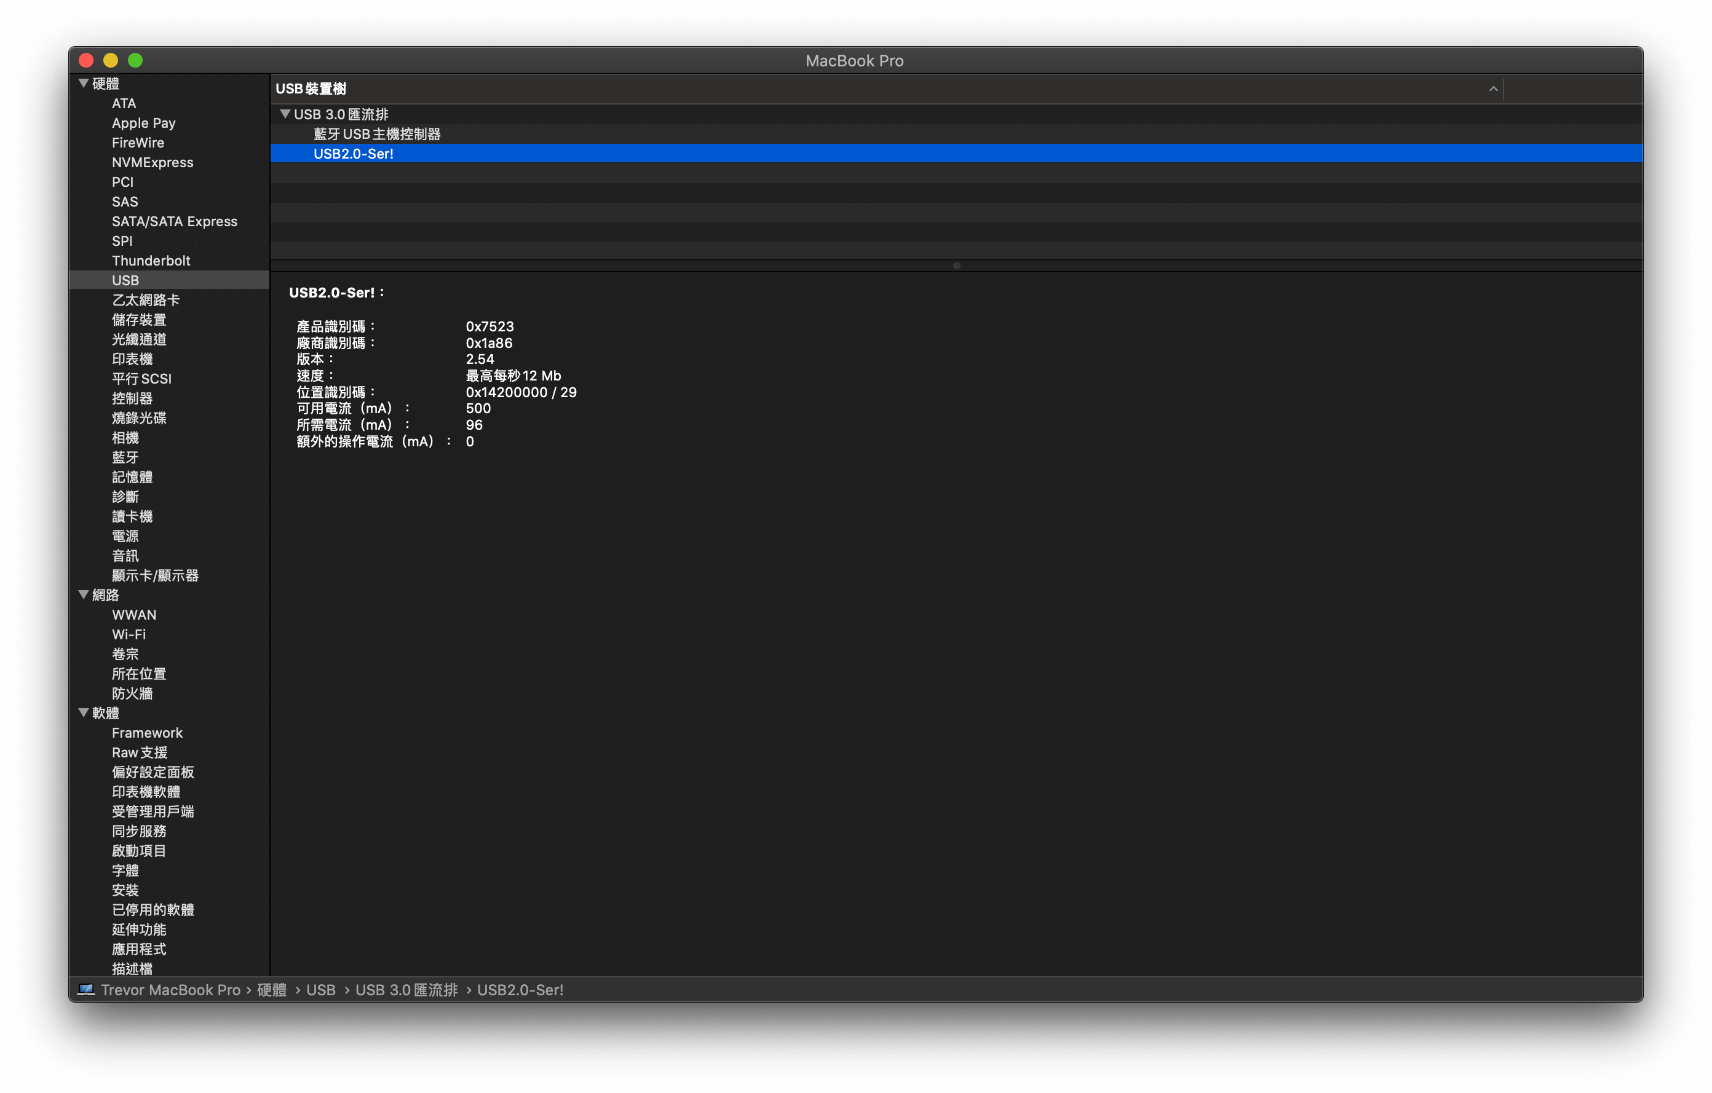The image size is (1712, 1093).
Task: Collapse the 網路 section triangle
Action: click(83, 595)
